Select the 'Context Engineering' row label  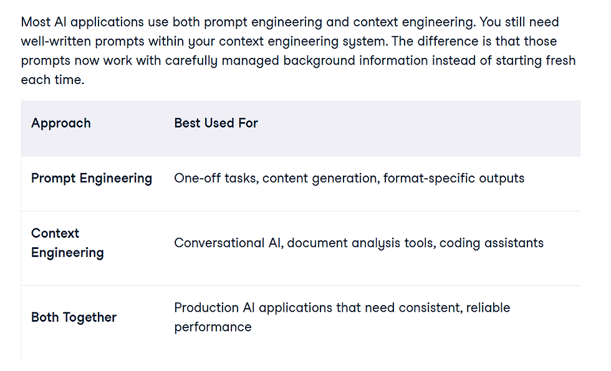[x=67, y=243]
